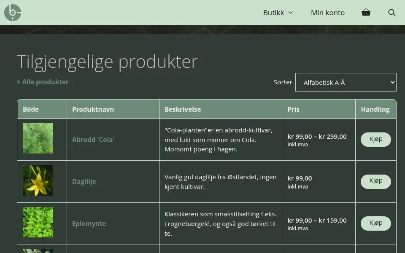Click Kjøp for Daglilje
The image size is (405, 253).
375,181
